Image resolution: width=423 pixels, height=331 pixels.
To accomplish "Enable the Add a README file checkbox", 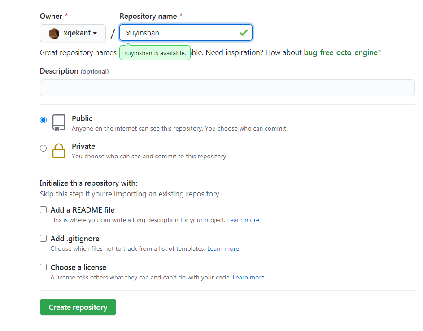I will pyautogui.click(x=43, y=210).
